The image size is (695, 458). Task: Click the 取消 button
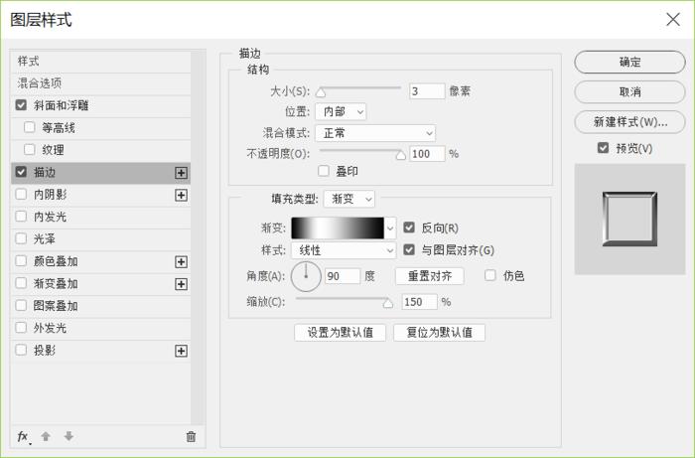(x=629, y=91)
